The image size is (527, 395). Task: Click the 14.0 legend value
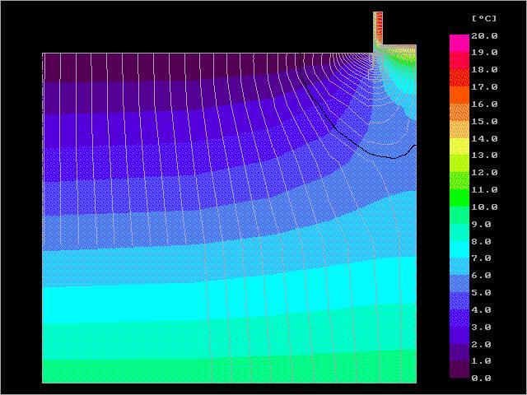tap(484, 138)
